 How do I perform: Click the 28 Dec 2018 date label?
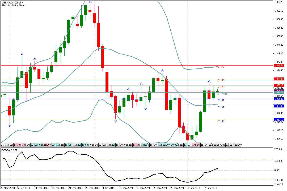point(92,188)
